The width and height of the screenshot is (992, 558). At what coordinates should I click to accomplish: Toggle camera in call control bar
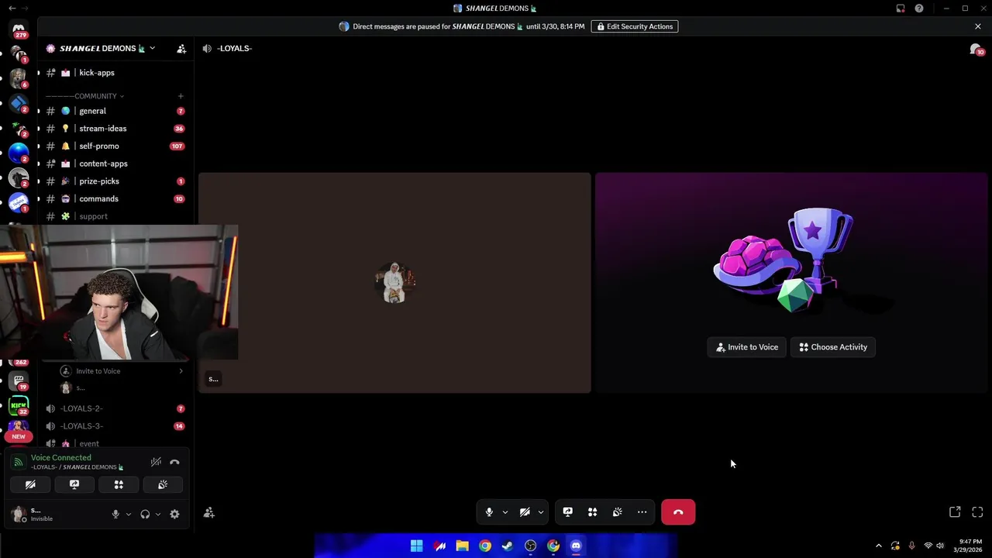click(x=525, y=512)
